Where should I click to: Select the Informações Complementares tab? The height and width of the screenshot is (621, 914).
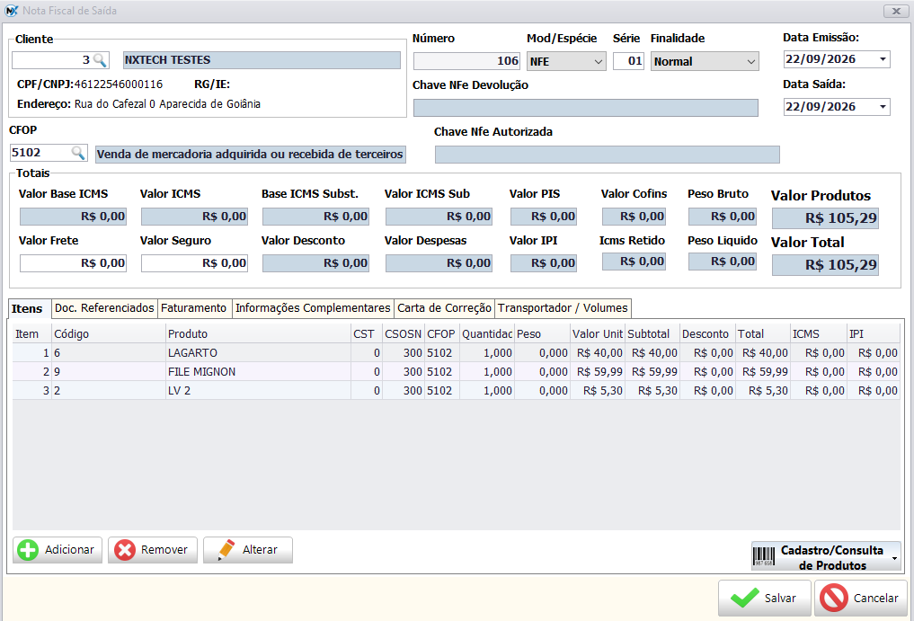313,308
